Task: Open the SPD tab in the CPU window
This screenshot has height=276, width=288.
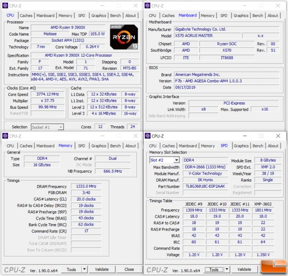Action: pyautogui.click(x=82, y=16)
